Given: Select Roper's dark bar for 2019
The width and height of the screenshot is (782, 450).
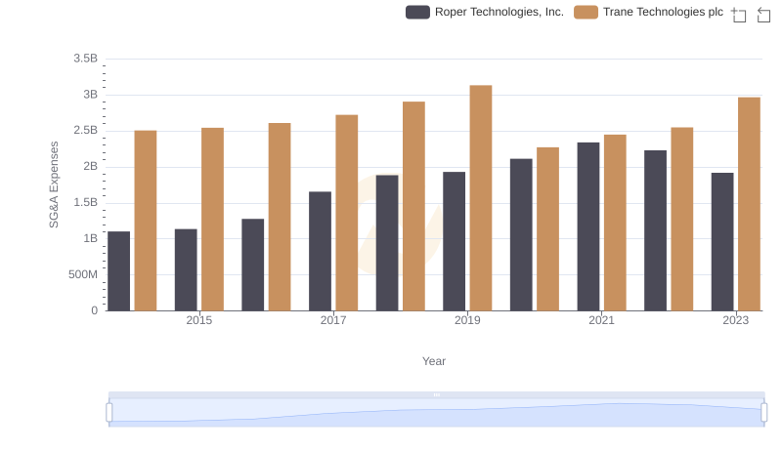Looking at the screenshot, I should click(x=455, y=241).
